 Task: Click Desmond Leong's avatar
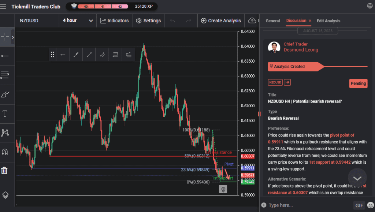[x=274, y=47]
